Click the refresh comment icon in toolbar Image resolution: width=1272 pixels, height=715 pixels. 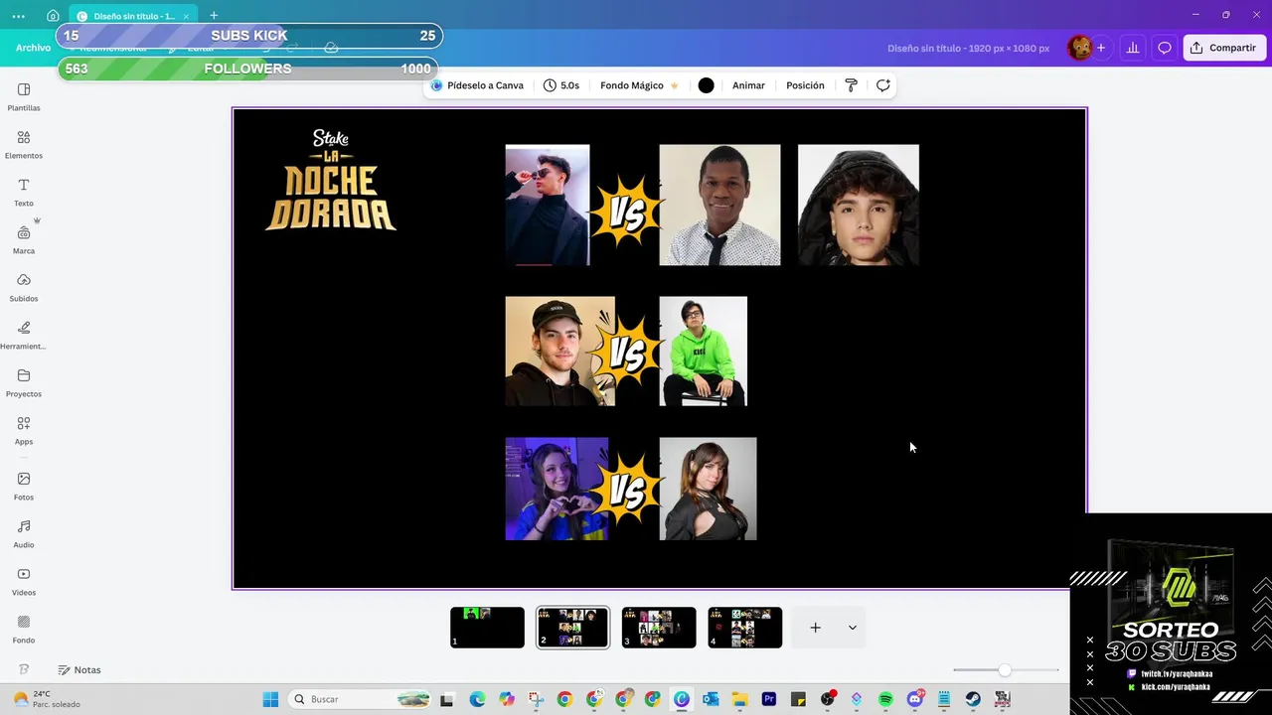coord(882,85)
